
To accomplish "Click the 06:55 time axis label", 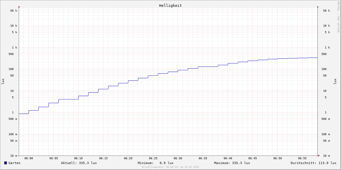I will 302,158.
